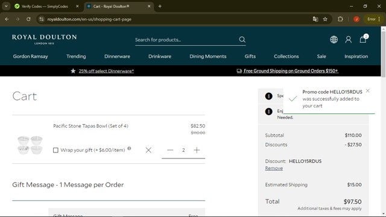Reload the page
Image resolution: width=386 pixels, height=217 pixels.
coord(28,19)
